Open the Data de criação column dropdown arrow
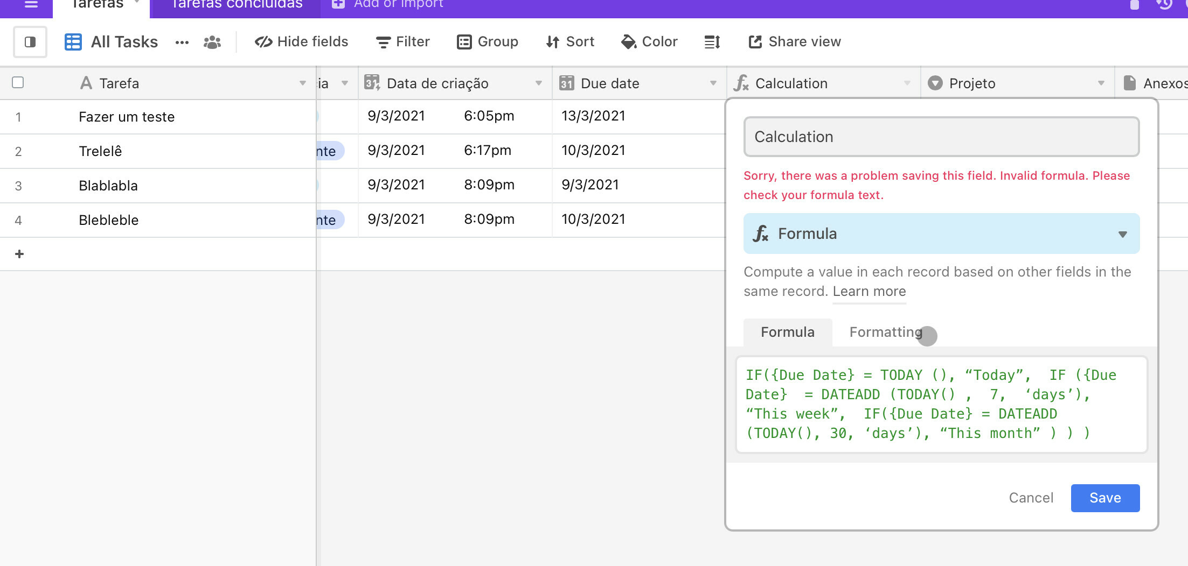 click(538, 83)
